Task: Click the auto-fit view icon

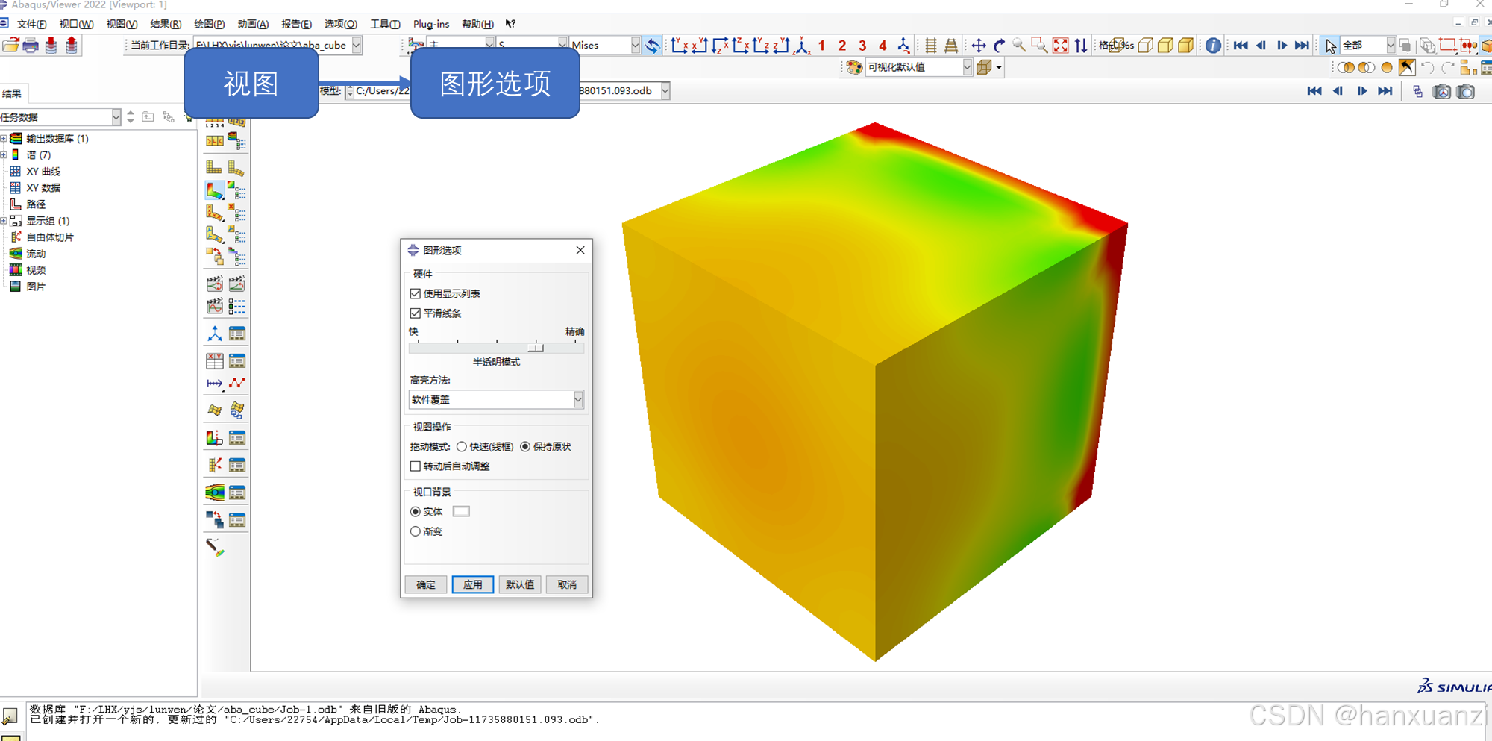Action: tap(1060, 46)
